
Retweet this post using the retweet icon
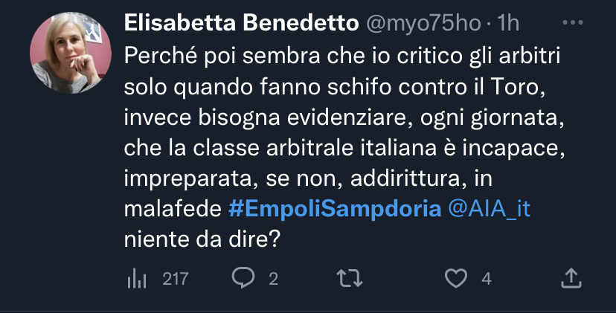349,279
